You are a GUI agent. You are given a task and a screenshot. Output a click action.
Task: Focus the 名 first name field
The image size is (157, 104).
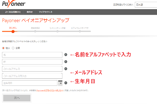[32, 55]
